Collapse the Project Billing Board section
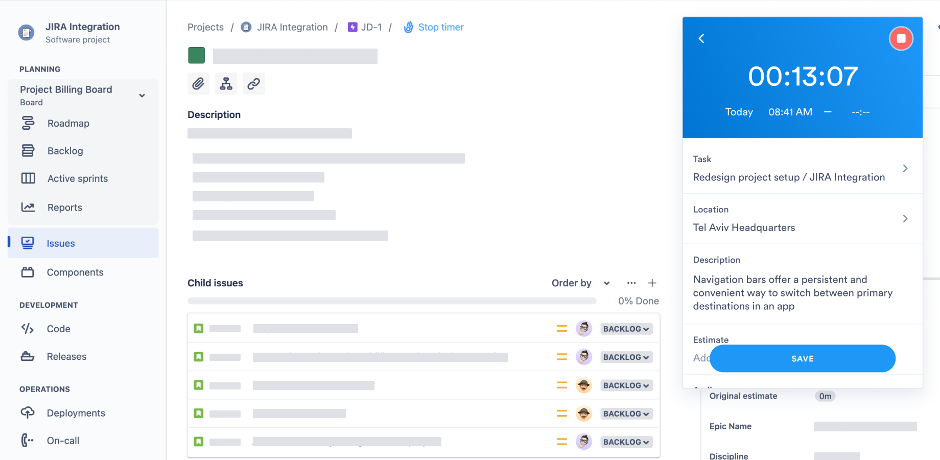The image size is (940, 460). tap(142, 96)
